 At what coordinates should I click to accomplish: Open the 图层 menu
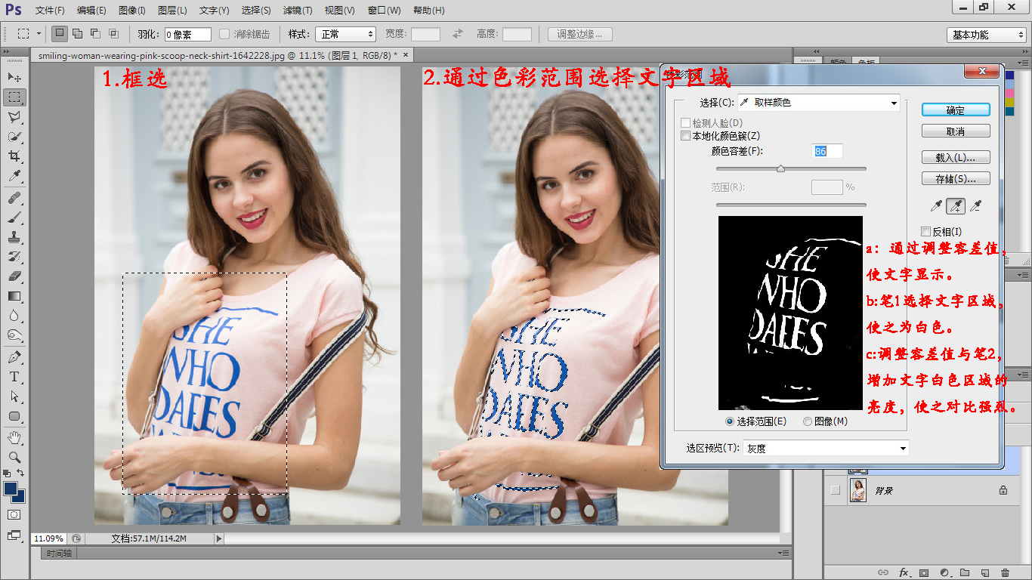tap(172, 11)
